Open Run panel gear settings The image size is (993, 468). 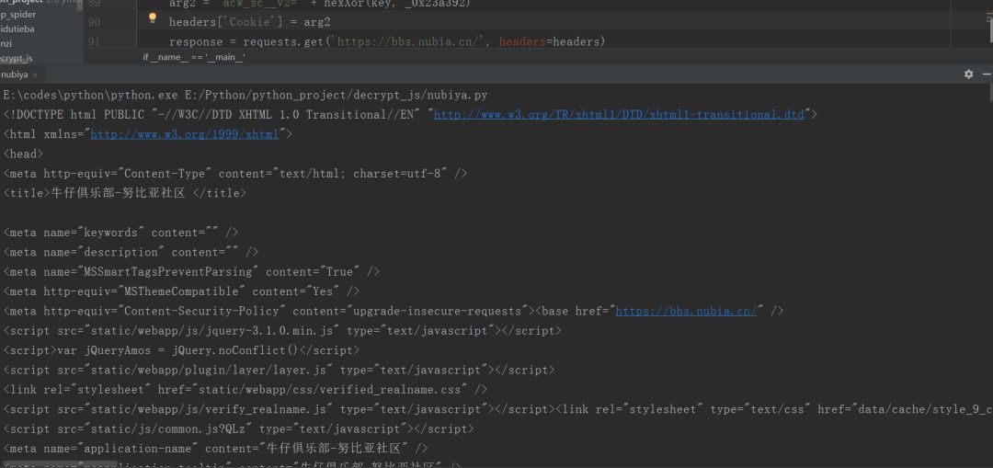(x=968, y=74)
